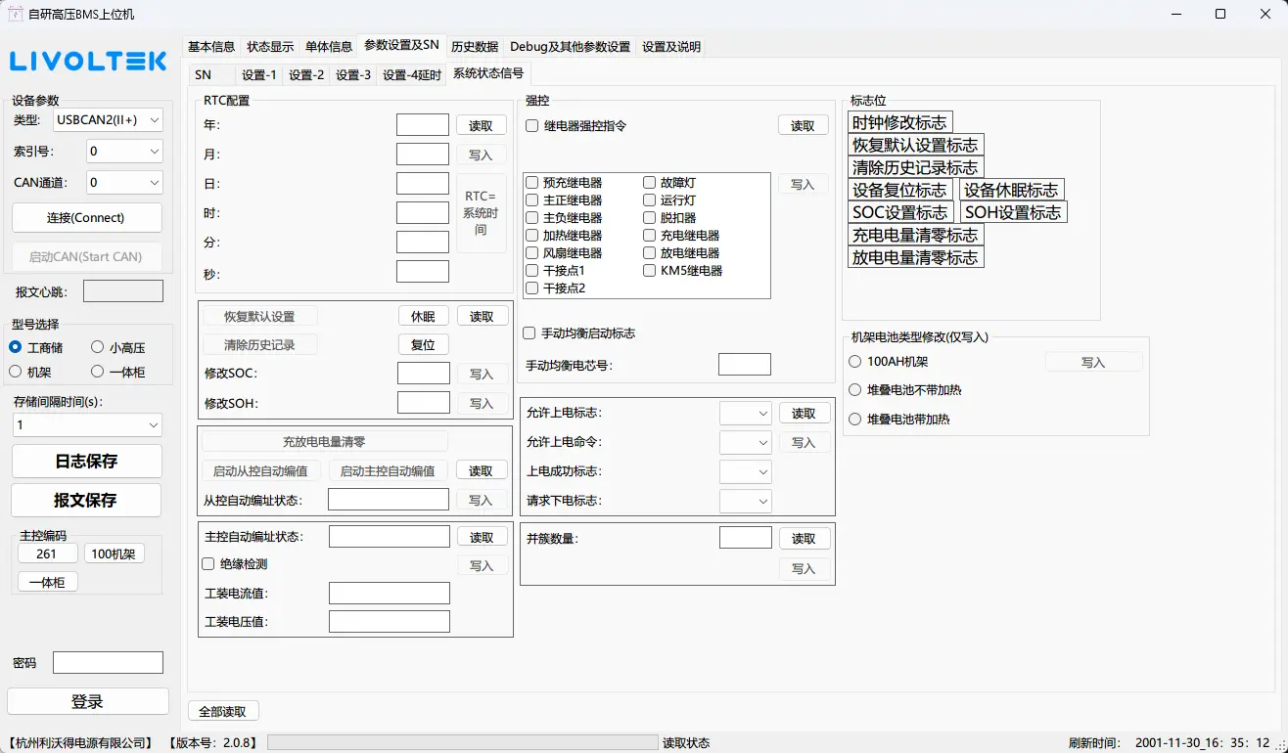Click the 手动均衡电芯号 input field

[x=745, y=364]
